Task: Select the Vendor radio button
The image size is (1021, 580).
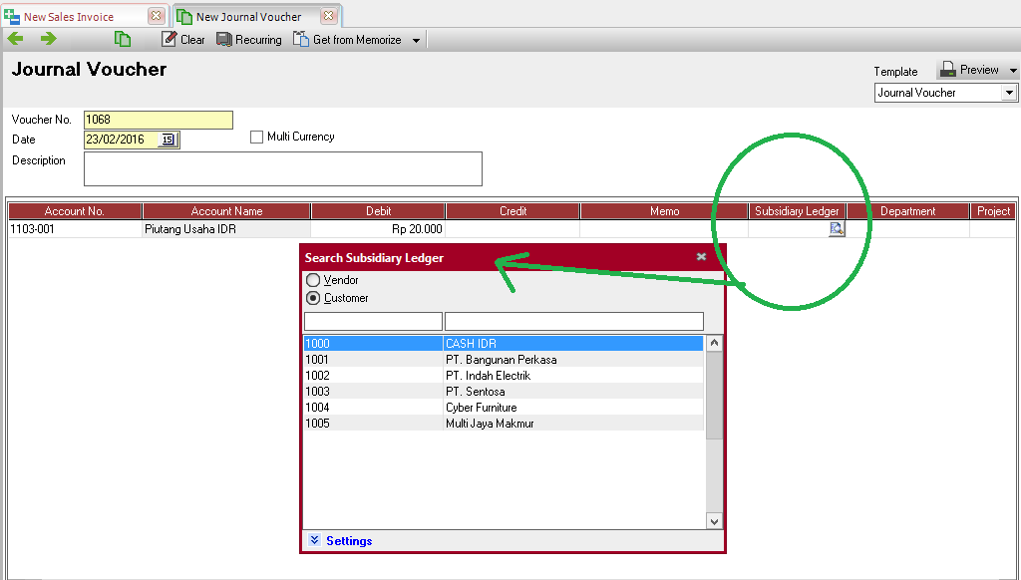Action: tap(313, 281)
